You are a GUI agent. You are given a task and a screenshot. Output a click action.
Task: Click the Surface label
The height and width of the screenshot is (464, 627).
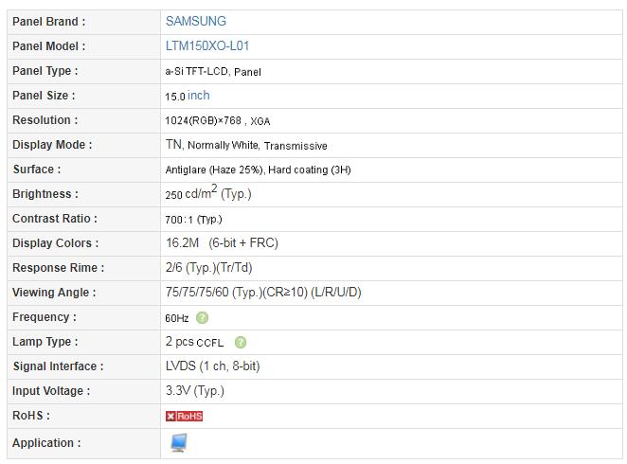pos(37,170)
